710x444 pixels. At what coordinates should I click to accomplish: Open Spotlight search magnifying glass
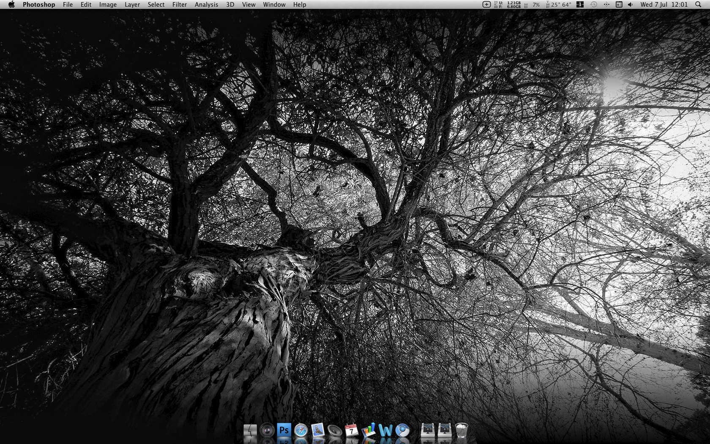698,5
